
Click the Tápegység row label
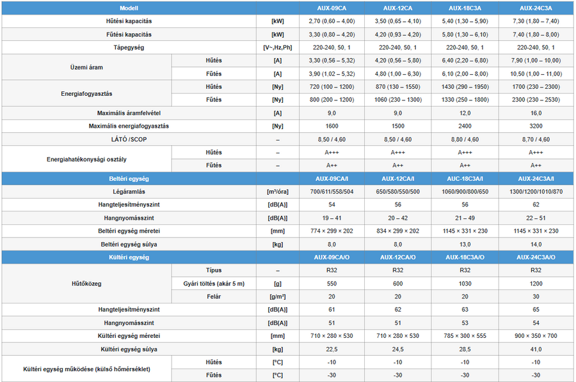tap(129, 47)
